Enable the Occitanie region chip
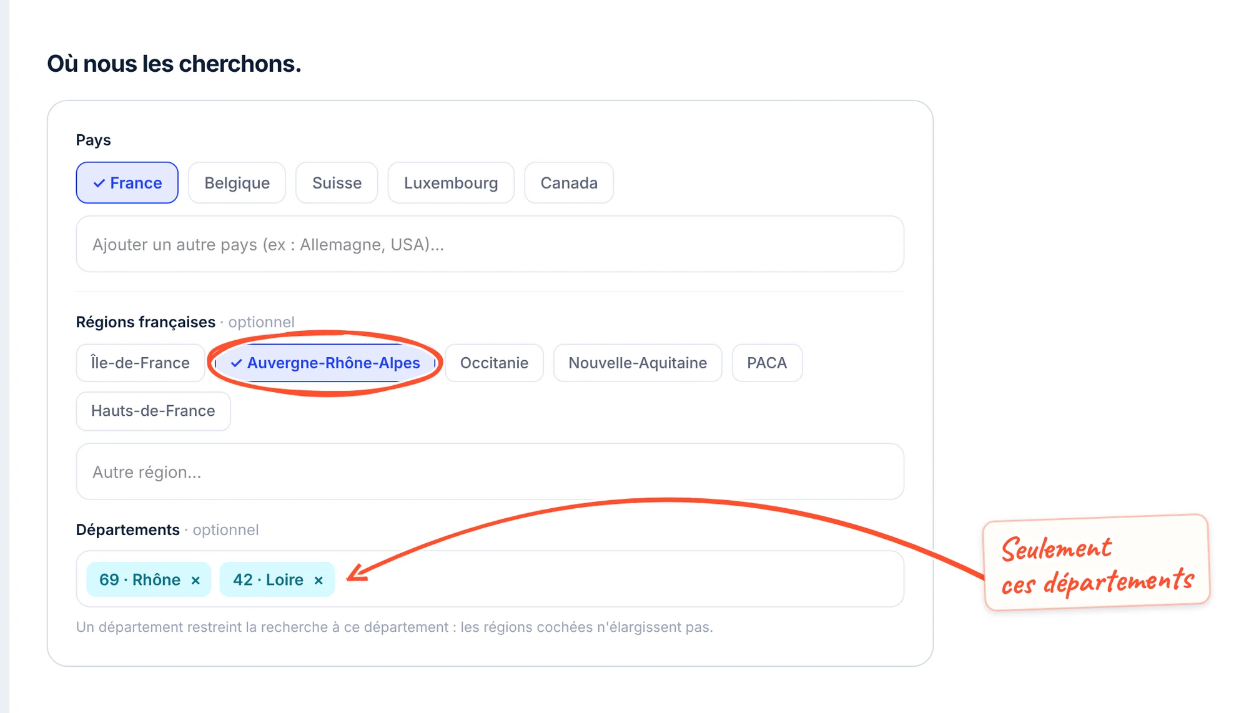 coord(494,363)
